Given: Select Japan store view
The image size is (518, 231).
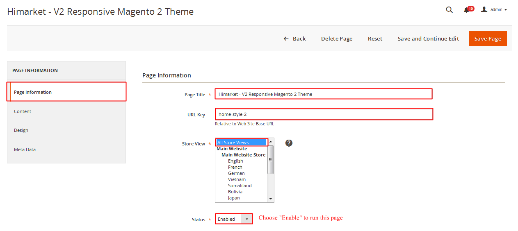Looking at the screenshot, I should [x=234, y=198].
